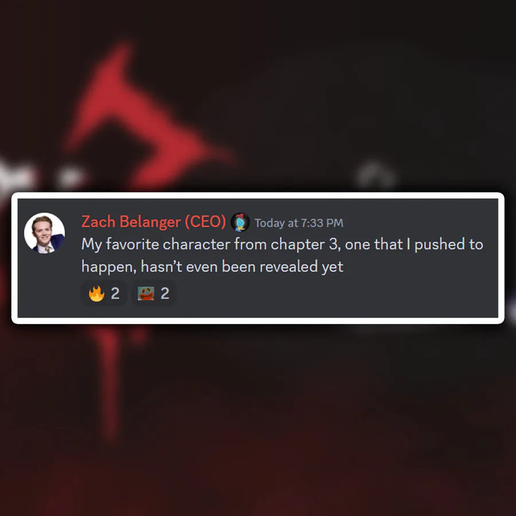
Task: Click the Zach Belanger (CEO) username
Action: (154, 222)
